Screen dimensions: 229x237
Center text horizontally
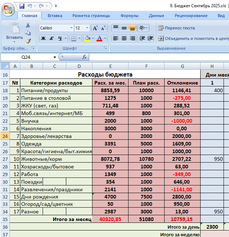124,38
